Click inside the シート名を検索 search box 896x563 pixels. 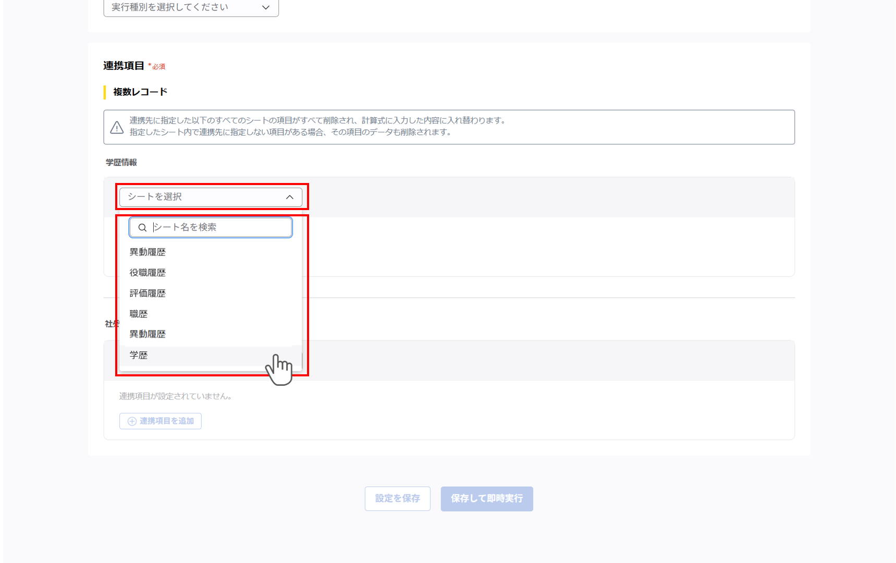coord(211,227)
